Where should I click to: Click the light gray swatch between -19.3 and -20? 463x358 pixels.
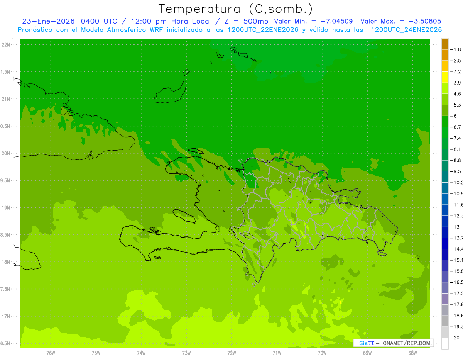coord(445,332)
